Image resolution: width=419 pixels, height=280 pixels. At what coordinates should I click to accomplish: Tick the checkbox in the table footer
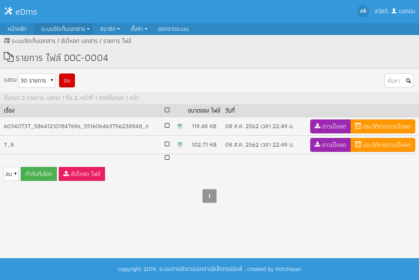coord(167,158)
